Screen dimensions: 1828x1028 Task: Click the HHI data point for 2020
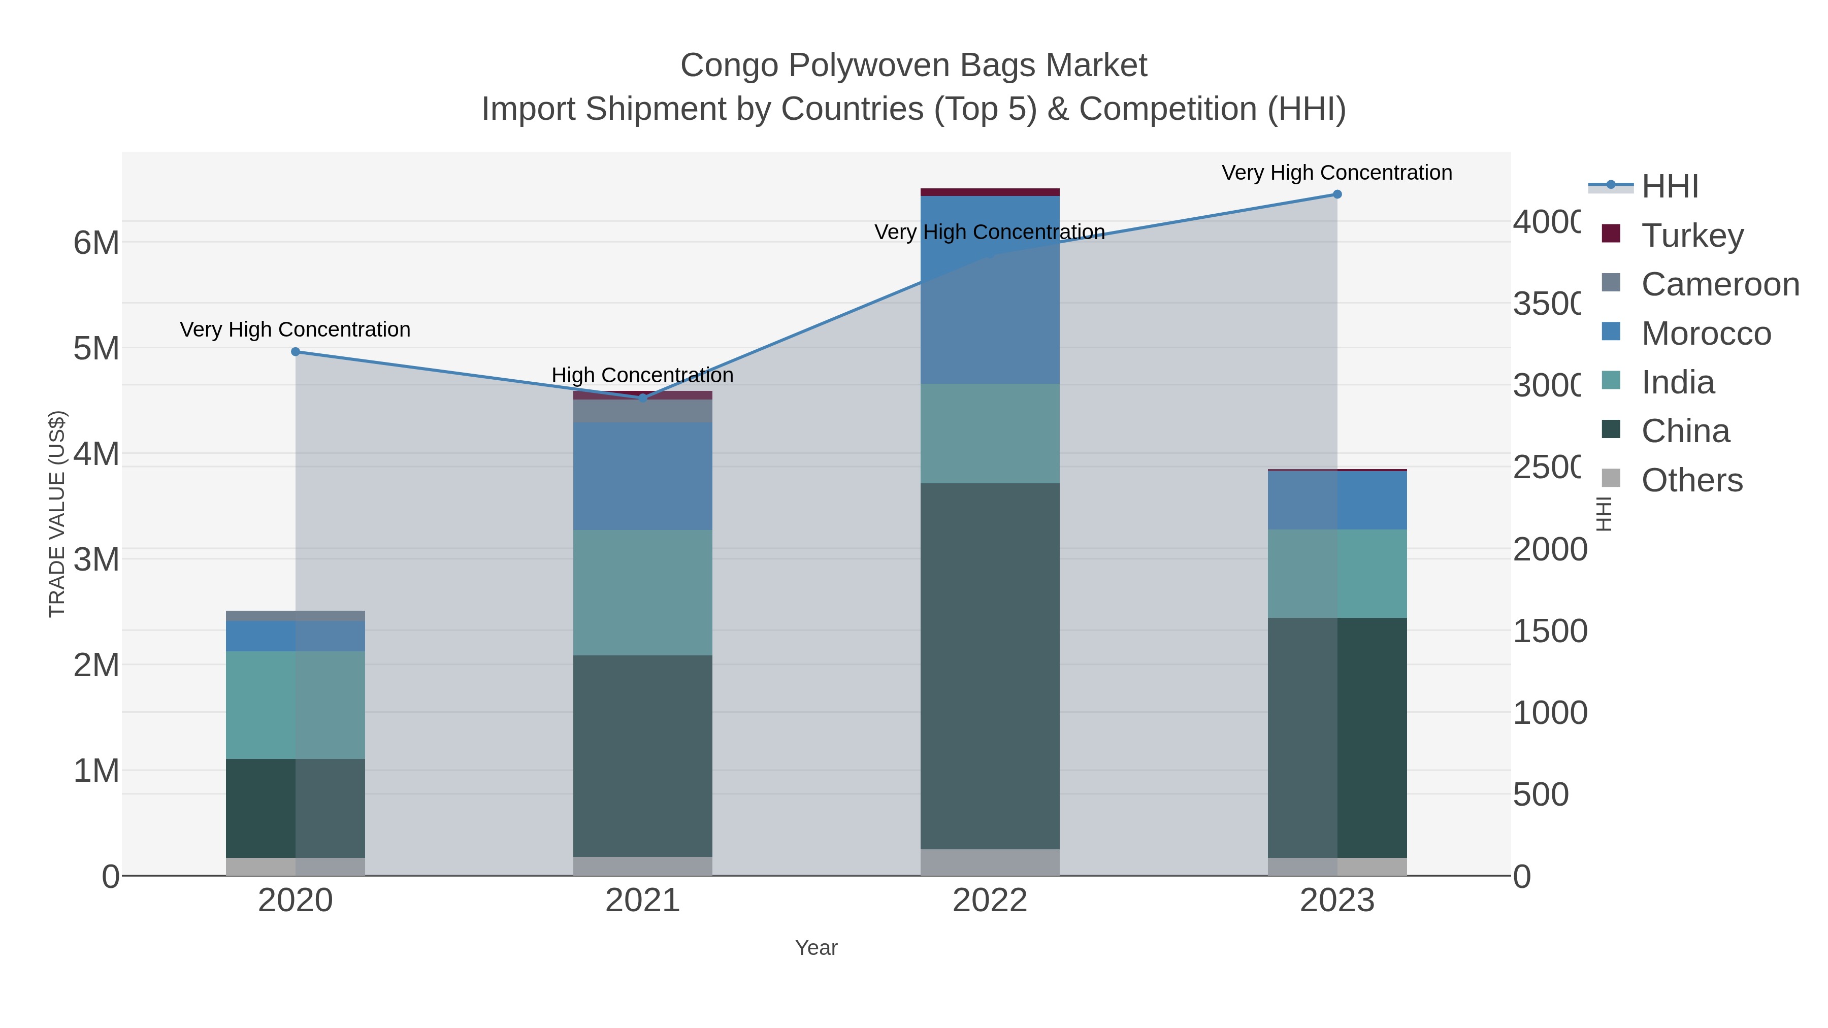(296, 352)
